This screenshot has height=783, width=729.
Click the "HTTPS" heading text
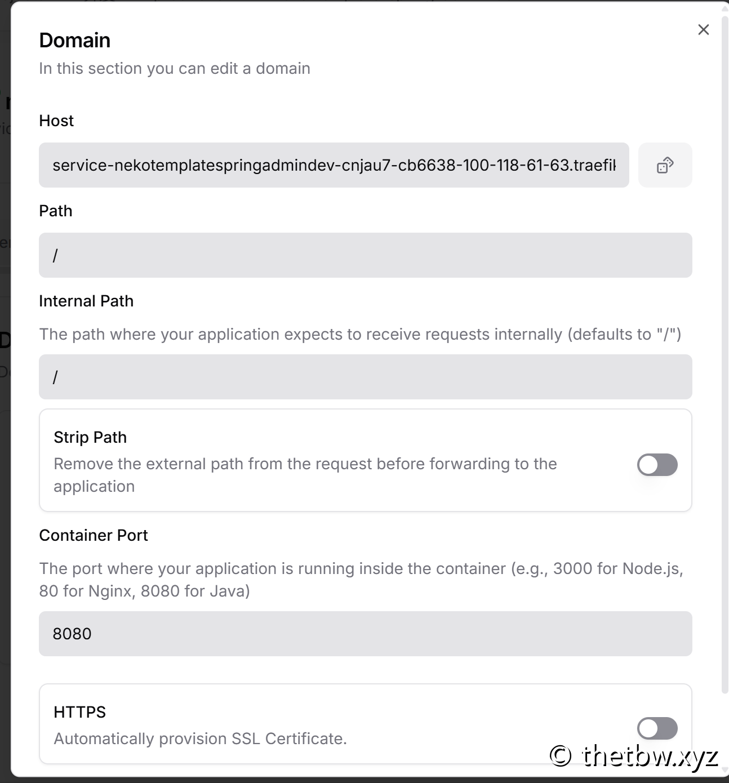click(79, 712)
